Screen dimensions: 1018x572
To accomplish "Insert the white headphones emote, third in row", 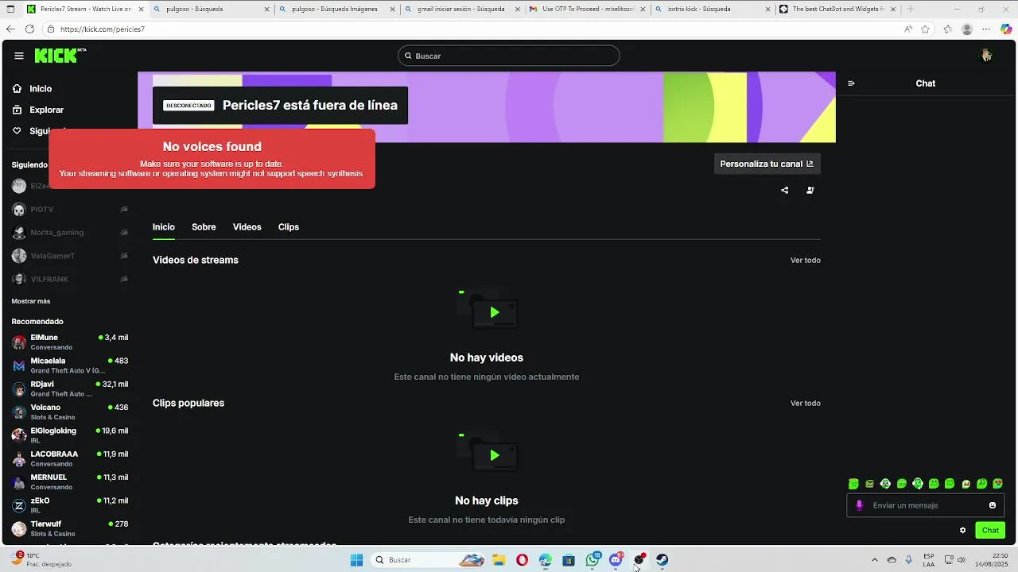I will pos(885,484).
